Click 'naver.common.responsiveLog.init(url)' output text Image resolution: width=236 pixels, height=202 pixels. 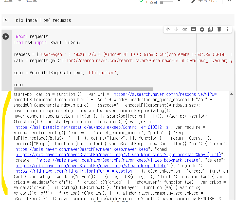click(55, 116)
